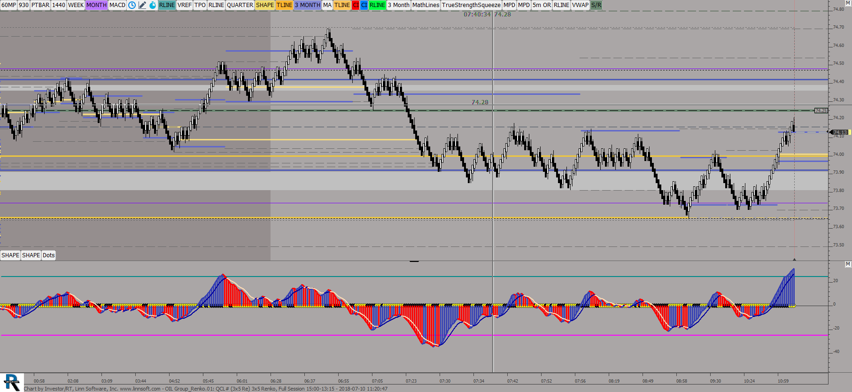852x392 pixels.
Task: Click the Investor/RT R logo
Action: (12, 382)
